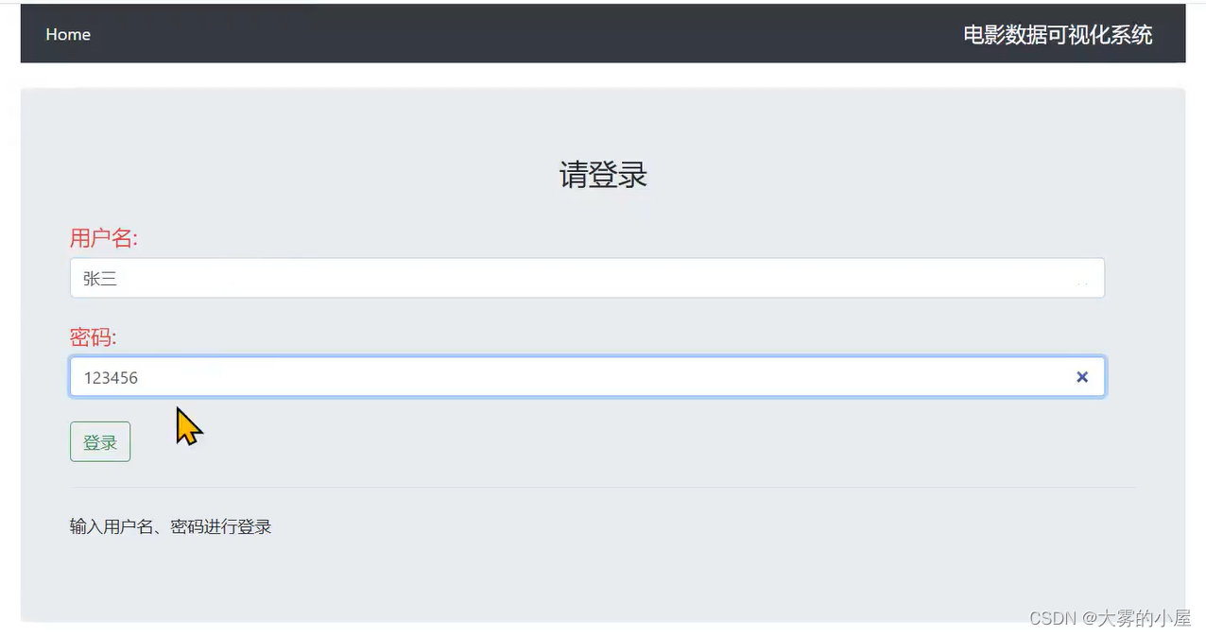Screen dimensions: 1206x636
Task: Click the 电影数据可视化系统 site title
Action: 1058,35
